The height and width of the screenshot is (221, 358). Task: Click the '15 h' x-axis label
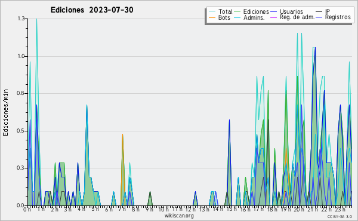231,209
